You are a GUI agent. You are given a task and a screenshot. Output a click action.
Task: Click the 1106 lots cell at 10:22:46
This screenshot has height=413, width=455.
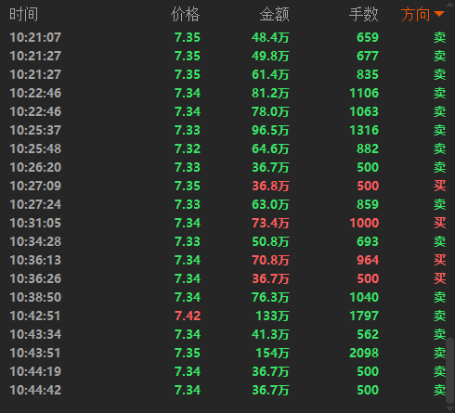[364, 93]
